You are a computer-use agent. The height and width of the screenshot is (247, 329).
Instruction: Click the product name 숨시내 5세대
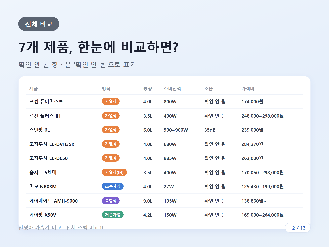point(43,173)
